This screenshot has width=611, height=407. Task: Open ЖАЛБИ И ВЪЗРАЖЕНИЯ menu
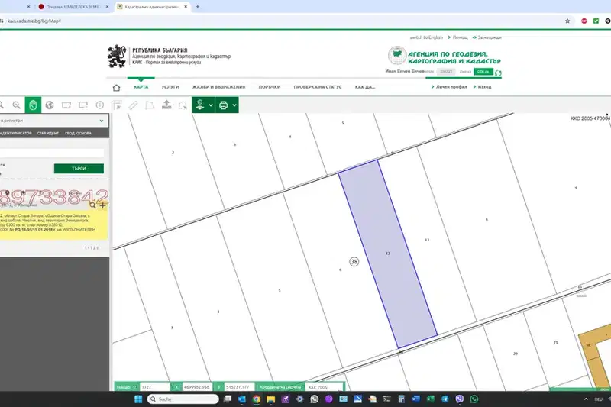point(218,87)
